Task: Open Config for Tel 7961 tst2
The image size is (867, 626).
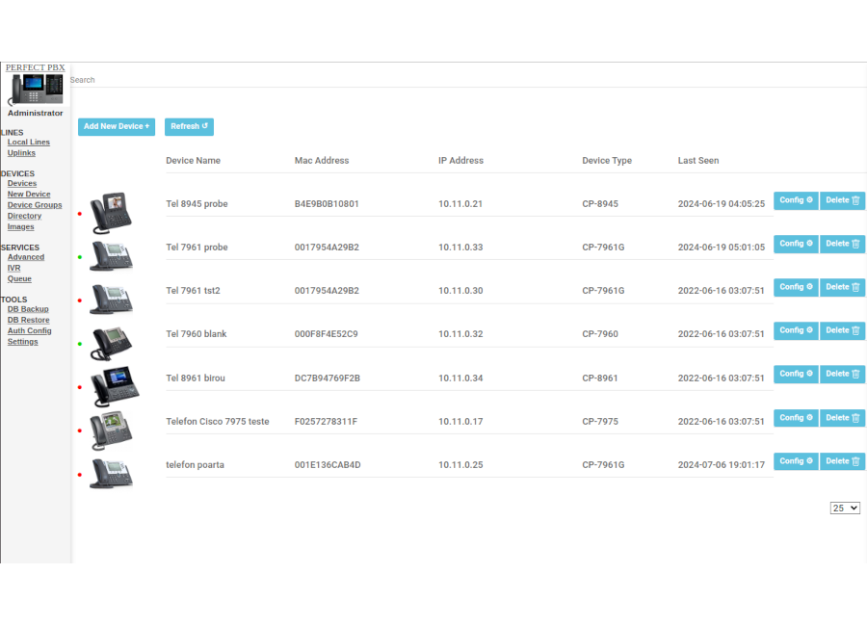Action: [796, 287]
